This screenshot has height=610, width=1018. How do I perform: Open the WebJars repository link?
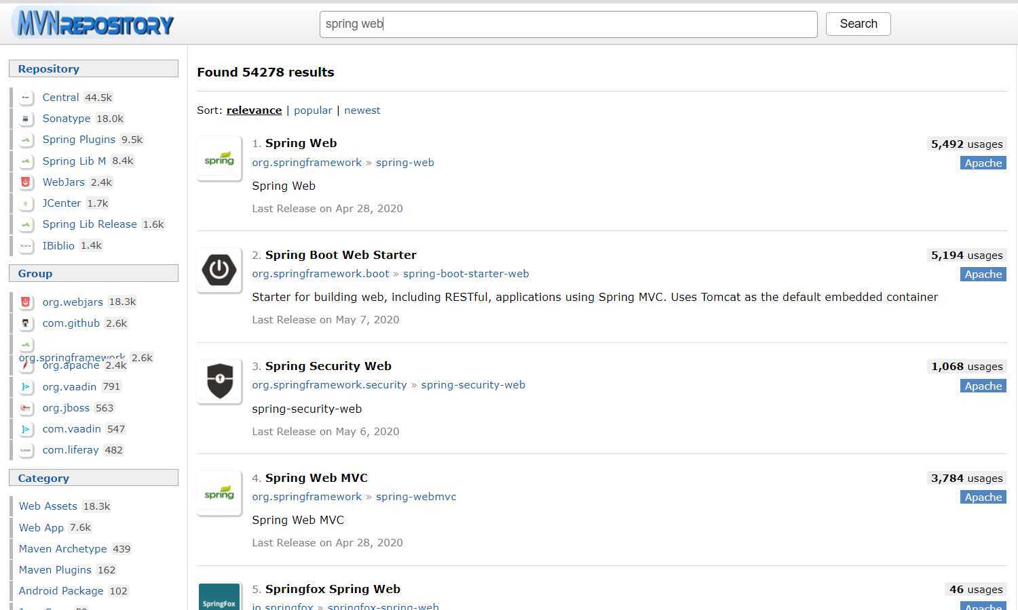tap(63, 182)
